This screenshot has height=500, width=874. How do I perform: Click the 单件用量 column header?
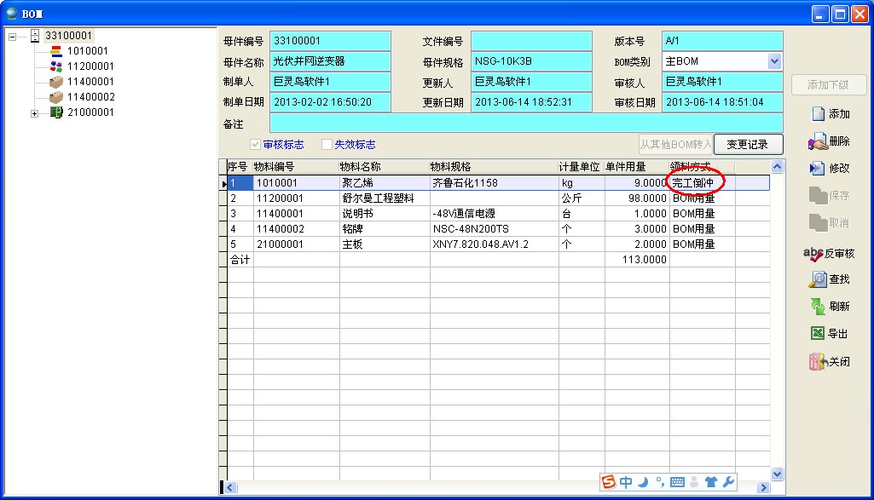[x=637, y=166]
